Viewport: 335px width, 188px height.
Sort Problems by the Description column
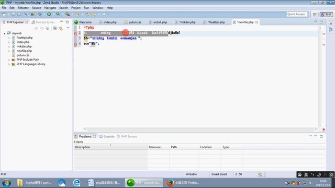click(110, 147)
